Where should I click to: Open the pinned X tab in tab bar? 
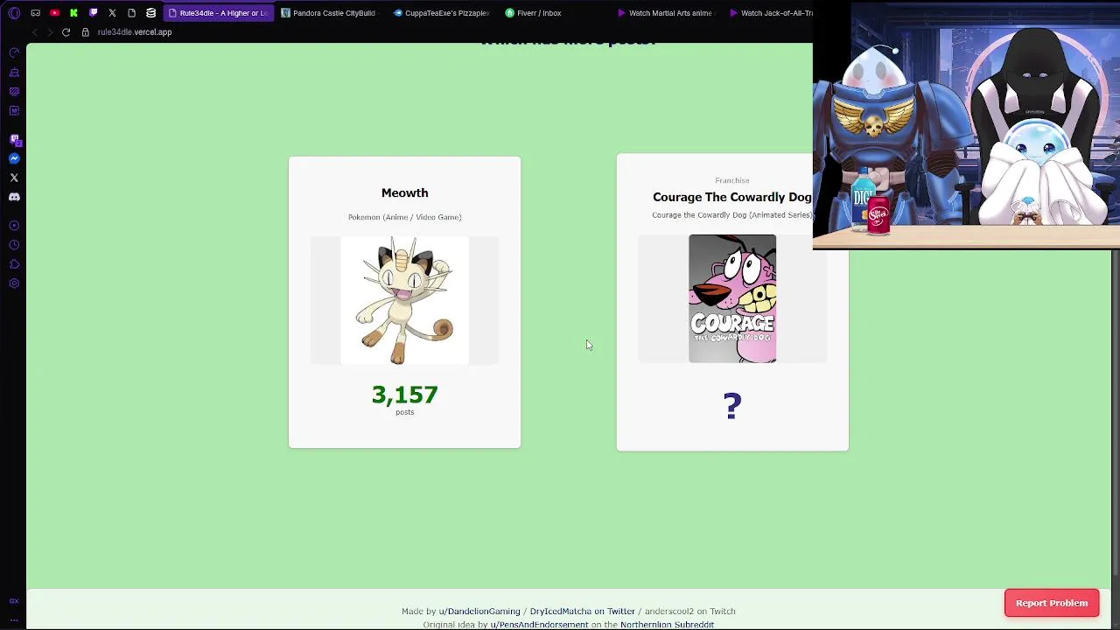tap(112, 13)
